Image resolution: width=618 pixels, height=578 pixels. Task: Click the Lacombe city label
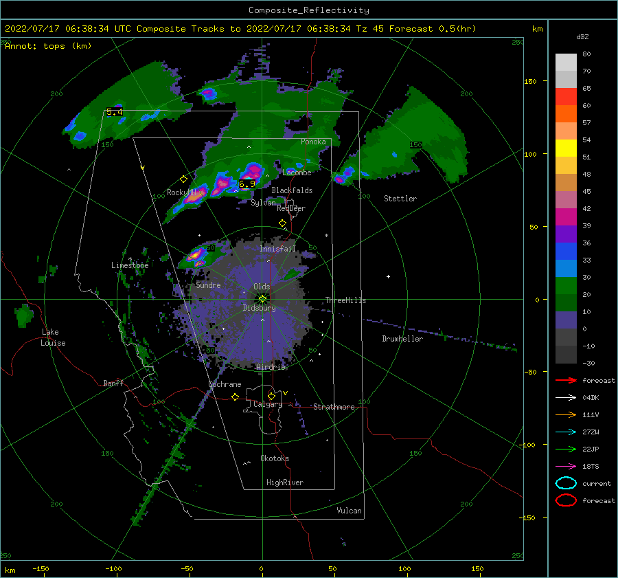tap(297, 173)
